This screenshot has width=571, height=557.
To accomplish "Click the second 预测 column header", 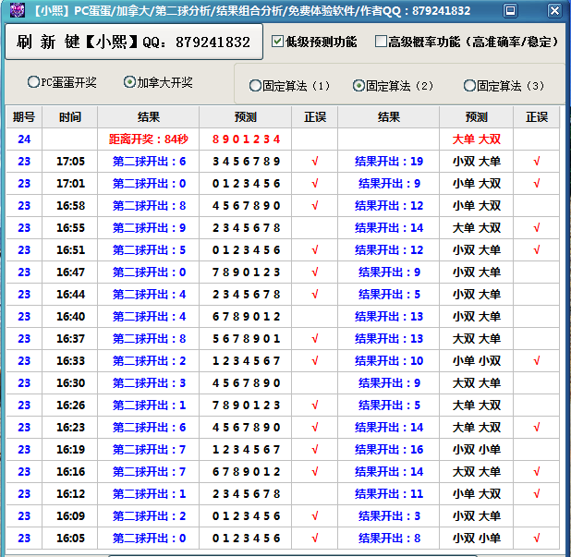I will [x=477, y=117].
